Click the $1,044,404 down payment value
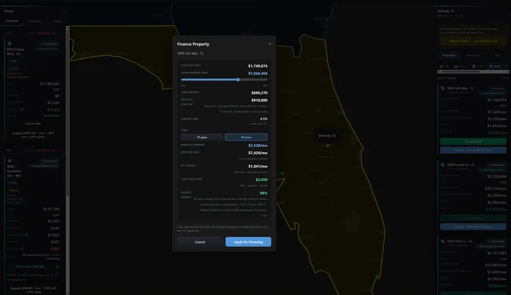The image size is (511, 295). pyautogui.click(x=258, y=73)
